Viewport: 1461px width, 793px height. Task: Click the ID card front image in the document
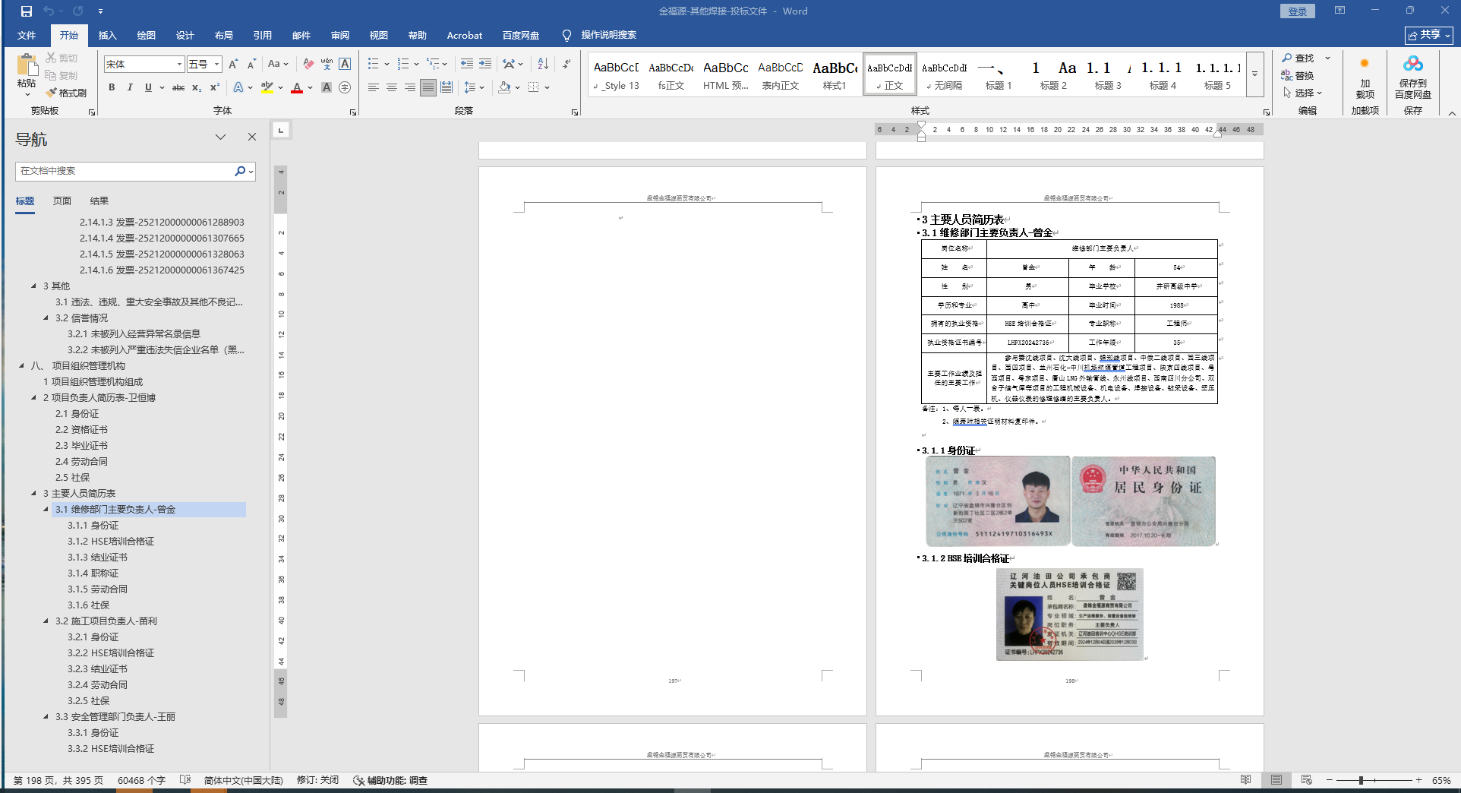[x=997, y=501]
